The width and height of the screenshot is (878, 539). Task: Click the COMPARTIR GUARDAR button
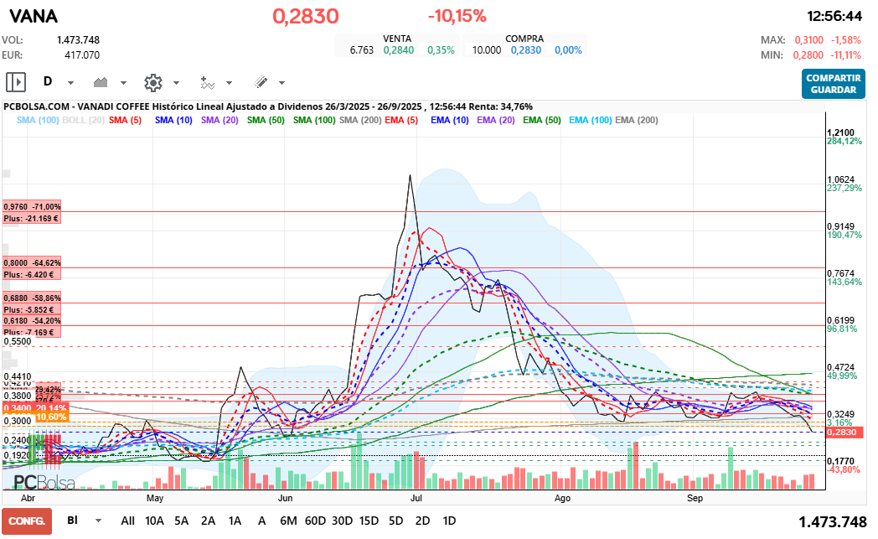[833, 83]
